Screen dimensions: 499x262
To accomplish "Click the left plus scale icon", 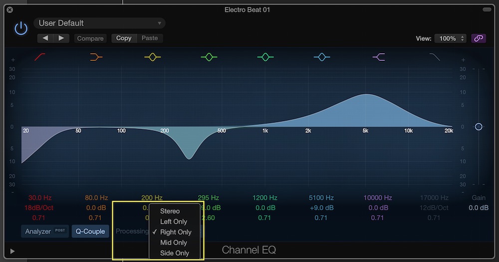I will [13, 60].
